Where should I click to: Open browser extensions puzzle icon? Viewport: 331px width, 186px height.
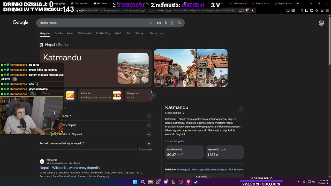pyautogui.click(x=288, y=10)
